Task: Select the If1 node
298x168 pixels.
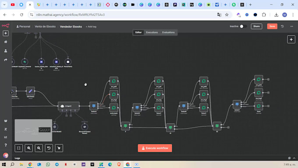Action: point(170,128)
